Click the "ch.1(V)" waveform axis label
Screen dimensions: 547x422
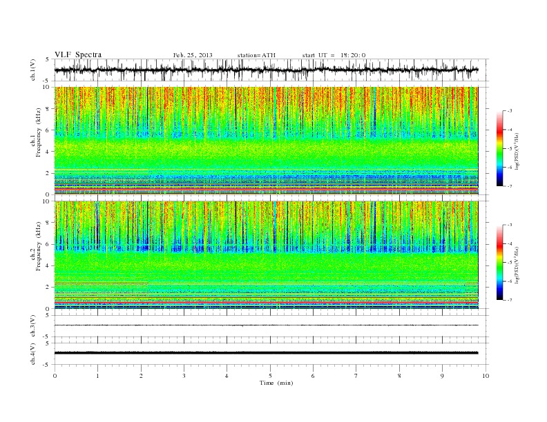[x=33, y=70]
